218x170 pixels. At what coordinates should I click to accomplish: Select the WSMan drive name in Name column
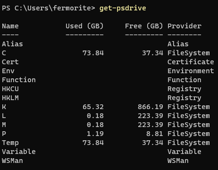pyautogui.click(x=12, y=161)
